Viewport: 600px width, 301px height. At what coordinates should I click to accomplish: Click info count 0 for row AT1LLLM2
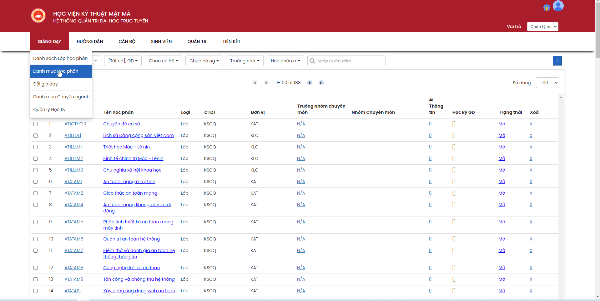point(430,158)
